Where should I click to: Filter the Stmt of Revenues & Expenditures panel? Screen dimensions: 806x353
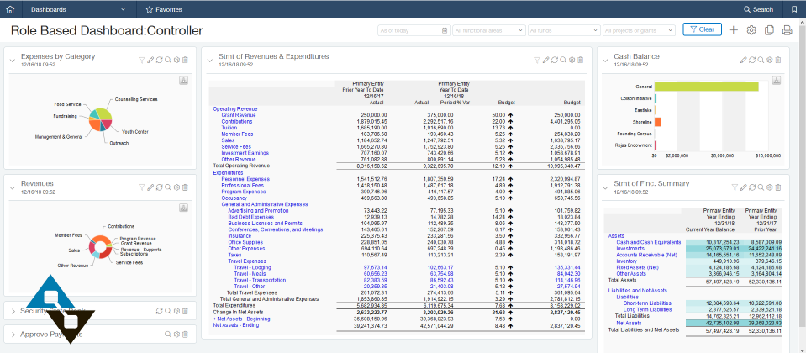[537, 61]
